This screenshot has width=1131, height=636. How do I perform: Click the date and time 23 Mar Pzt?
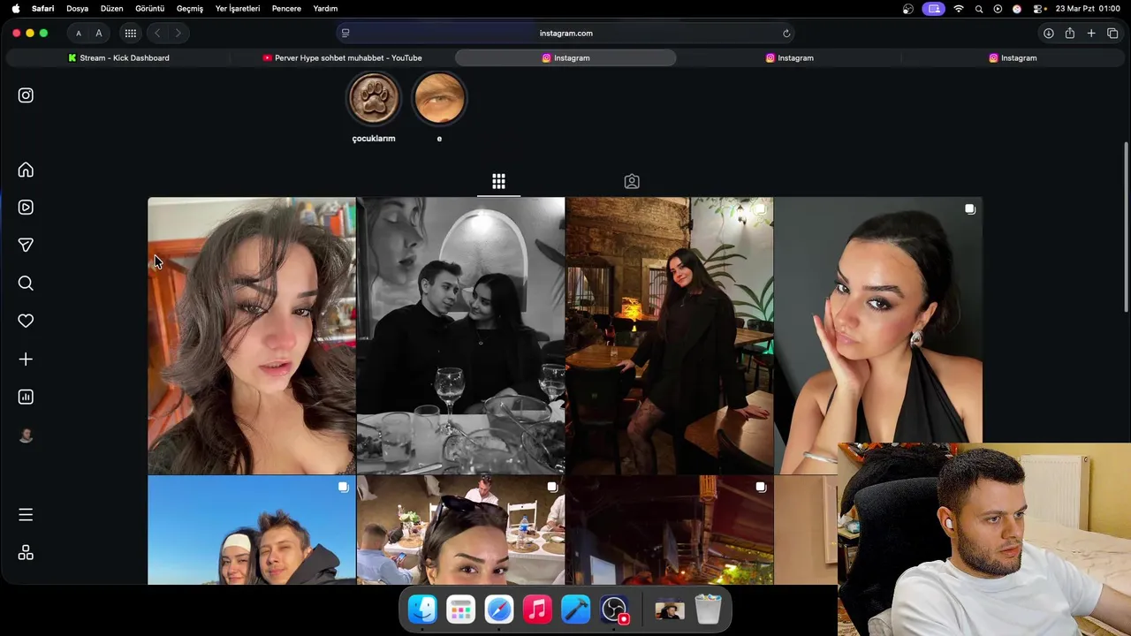pos(1088,9)
